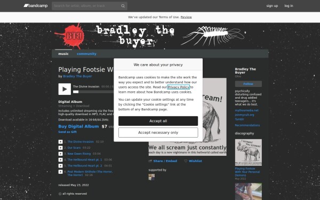Play track 4 The Hellbound Heart pt. 1
Screen dimensions: 320x200
click(x=60, y=160)
